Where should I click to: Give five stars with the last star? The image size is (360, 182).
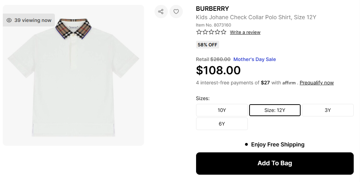point(223,32)
